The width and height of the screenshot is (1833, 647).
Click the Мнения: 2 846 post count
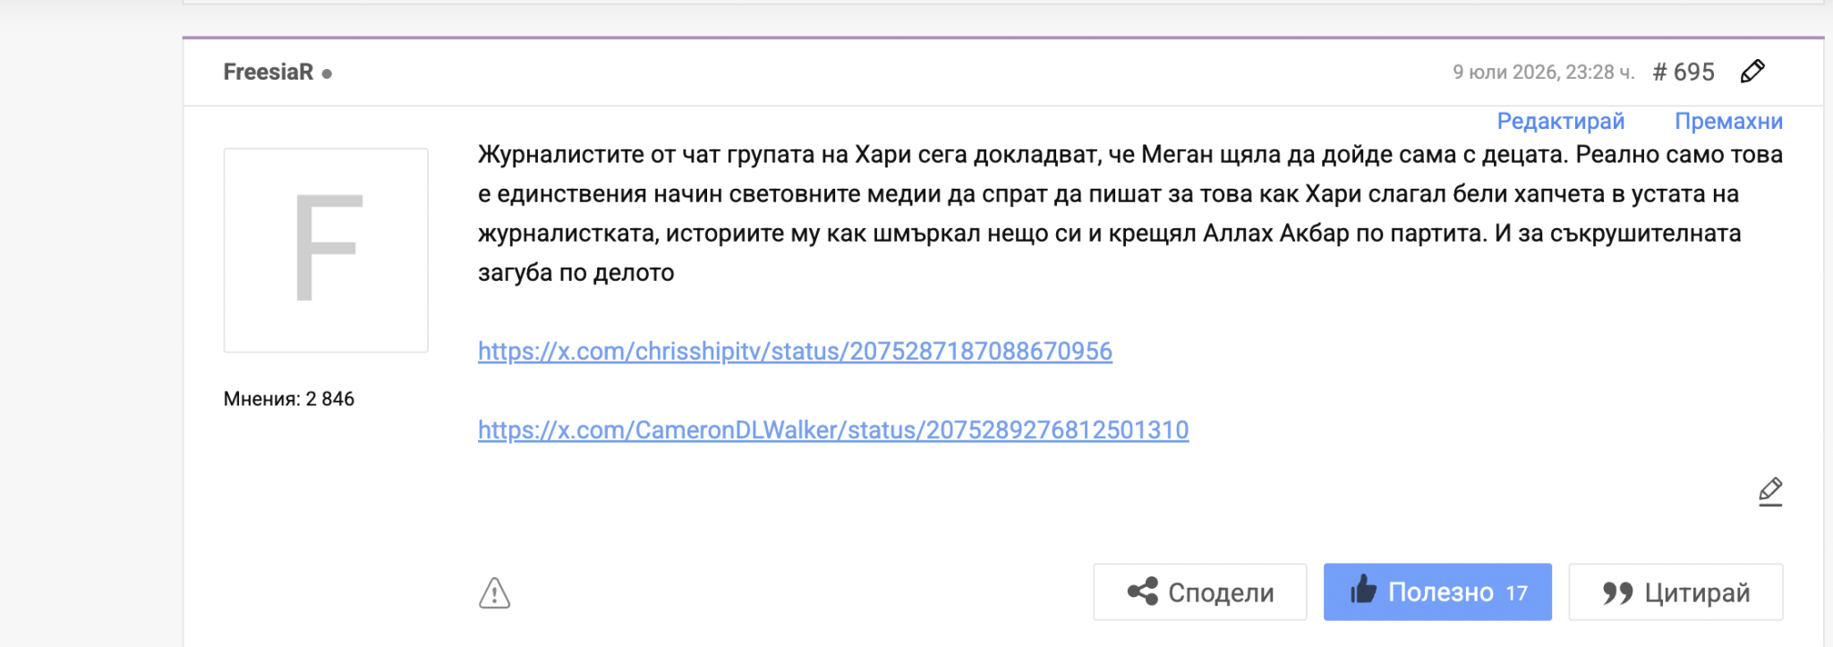(x=289, y=399)
